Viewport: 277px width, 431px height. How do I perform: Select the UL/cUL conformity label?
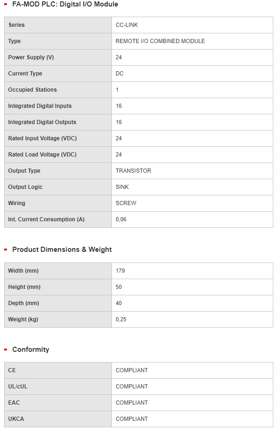coord(18,387)
